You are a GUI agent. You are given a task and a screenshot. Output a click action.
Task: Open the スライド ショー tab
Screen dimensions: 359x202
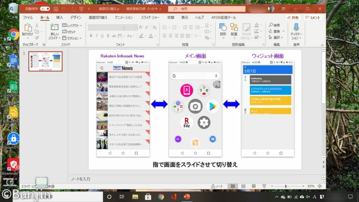tap(150, 18)
